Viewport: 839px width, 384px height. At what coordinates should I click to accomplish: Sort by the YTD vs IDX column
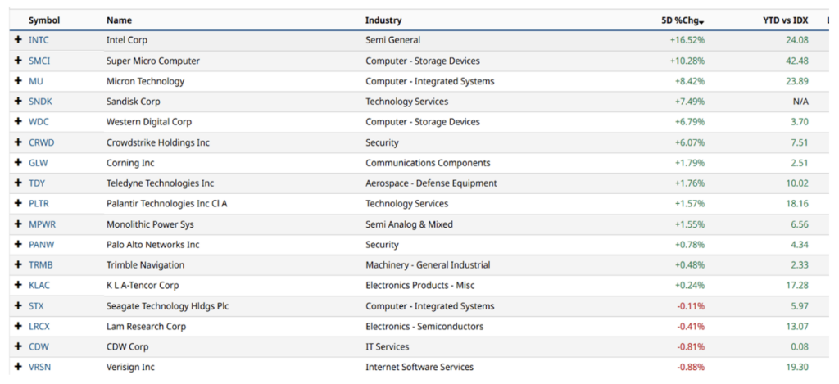point(786,20)
